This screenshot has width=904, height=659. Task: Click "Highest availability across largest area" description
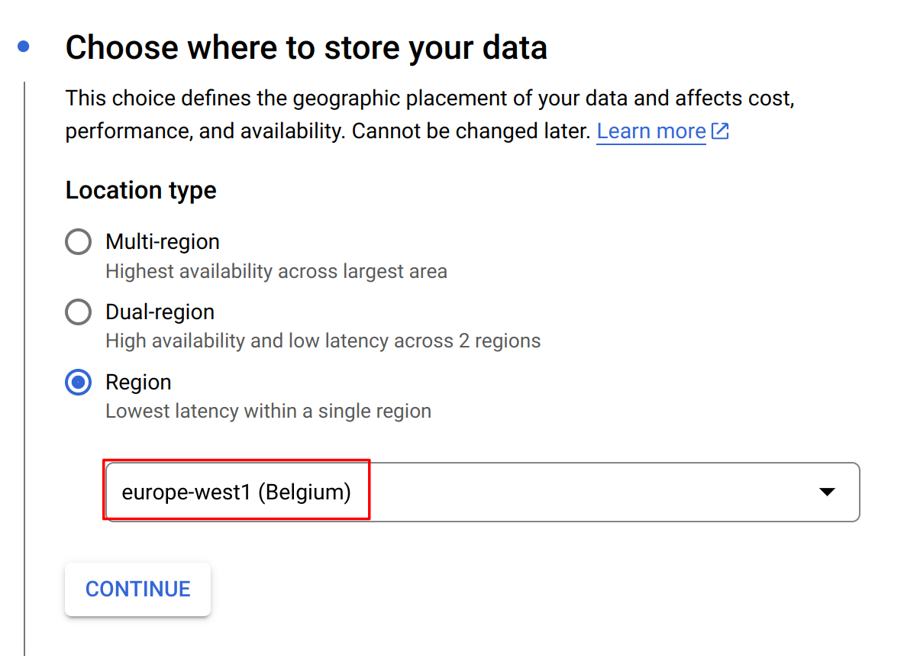coord(276,271)
